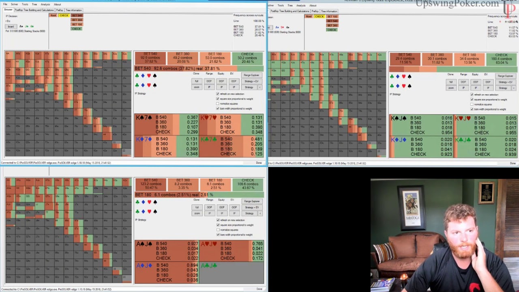Viewport: 519px width, 292px height.
Task: Click second-row diamond suit icon, top-right window
Action: tap(398, 86)
